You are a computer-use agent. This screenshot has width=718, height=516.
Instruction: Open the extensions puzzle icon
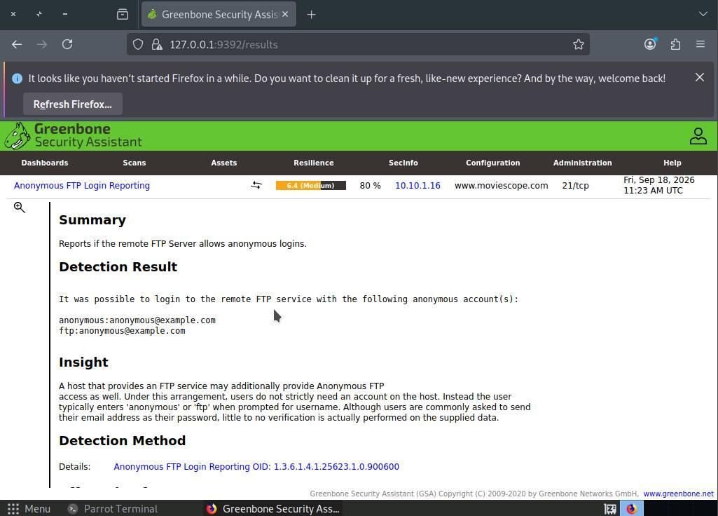tap(675, 44)
